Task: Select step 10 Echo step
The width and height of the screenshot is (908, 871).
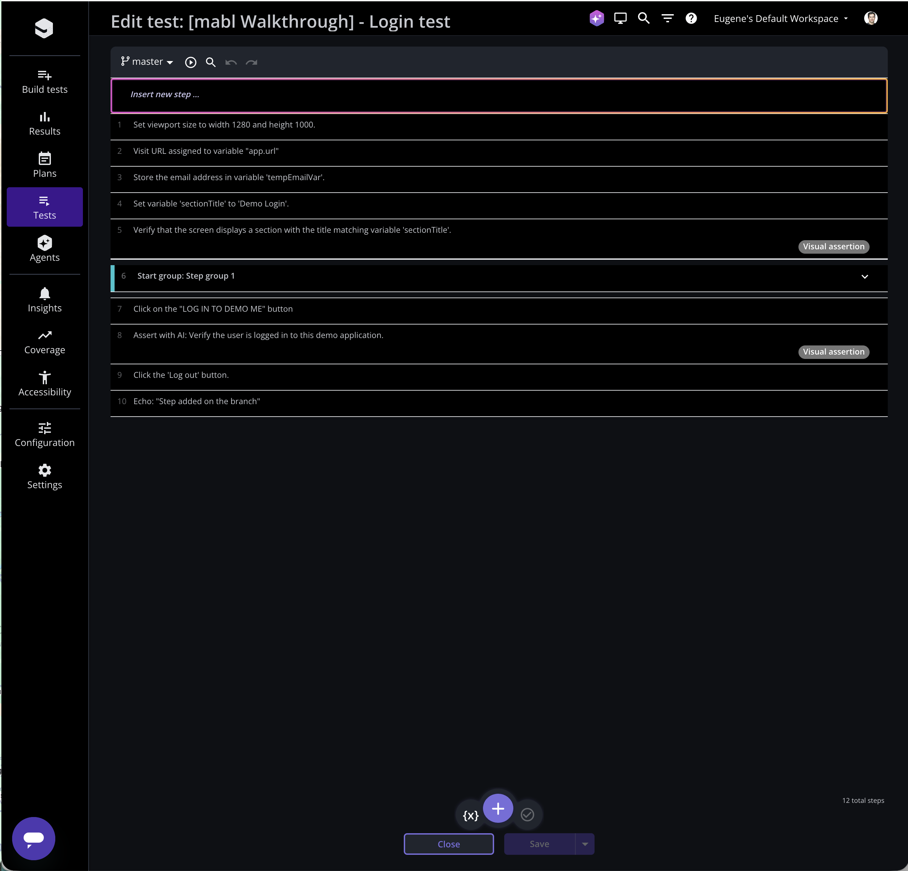Action: coord(499,403)
